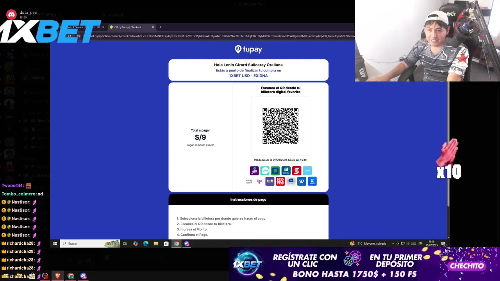
Task: Click the Twooo444 chat username
Action: point(13,186)
